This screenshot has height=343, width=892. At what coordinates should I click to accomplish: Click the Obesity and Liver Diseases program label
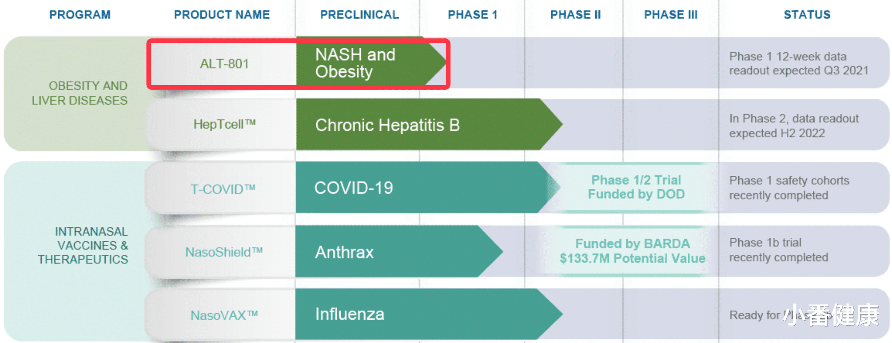(x=80, y=93)
